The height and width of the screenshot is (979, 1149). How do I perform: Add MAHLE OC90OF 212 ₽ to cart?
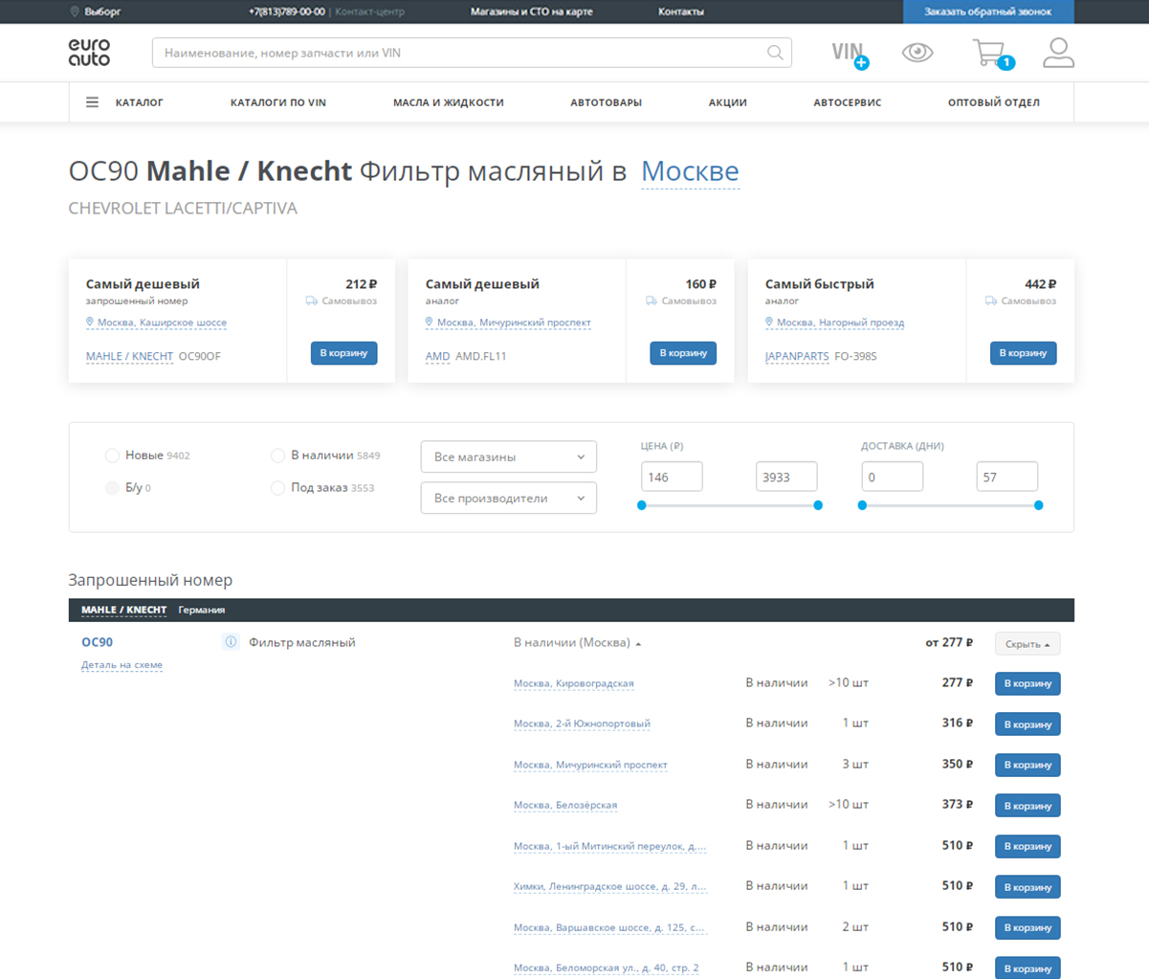344,353
